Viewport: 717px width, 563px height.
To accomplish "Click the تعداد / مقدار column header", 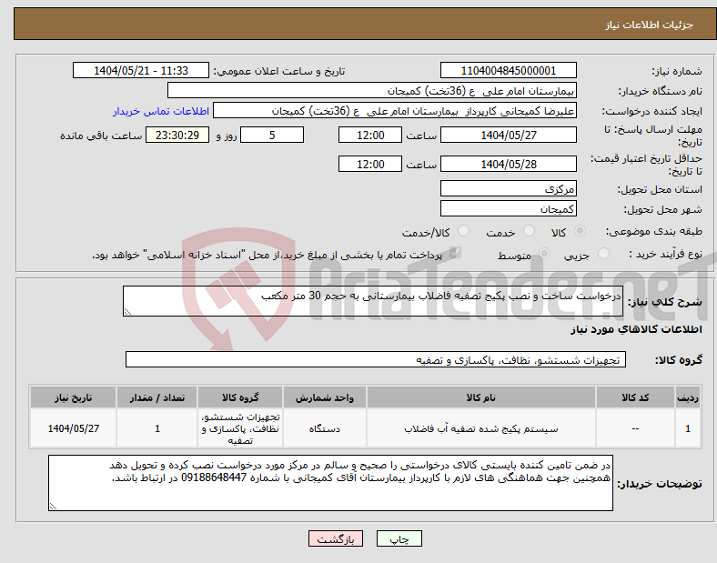I will [157, 397].
